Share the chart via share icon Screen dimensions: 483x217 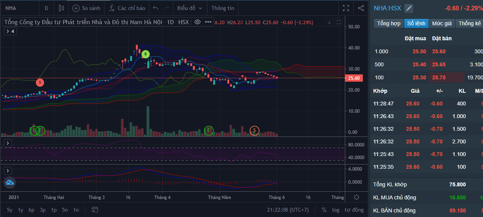(361, 8)
